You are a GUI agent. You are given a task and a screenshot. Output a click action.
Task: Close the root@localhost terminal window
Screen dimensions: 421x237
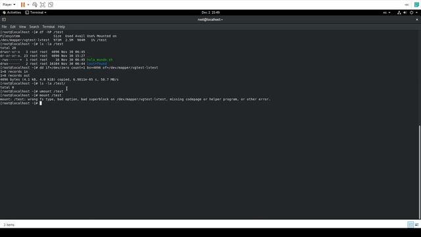417,19
